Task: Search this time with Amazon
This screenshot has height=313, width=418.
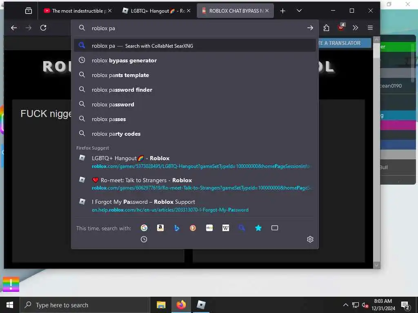Action: click(160, 228)
